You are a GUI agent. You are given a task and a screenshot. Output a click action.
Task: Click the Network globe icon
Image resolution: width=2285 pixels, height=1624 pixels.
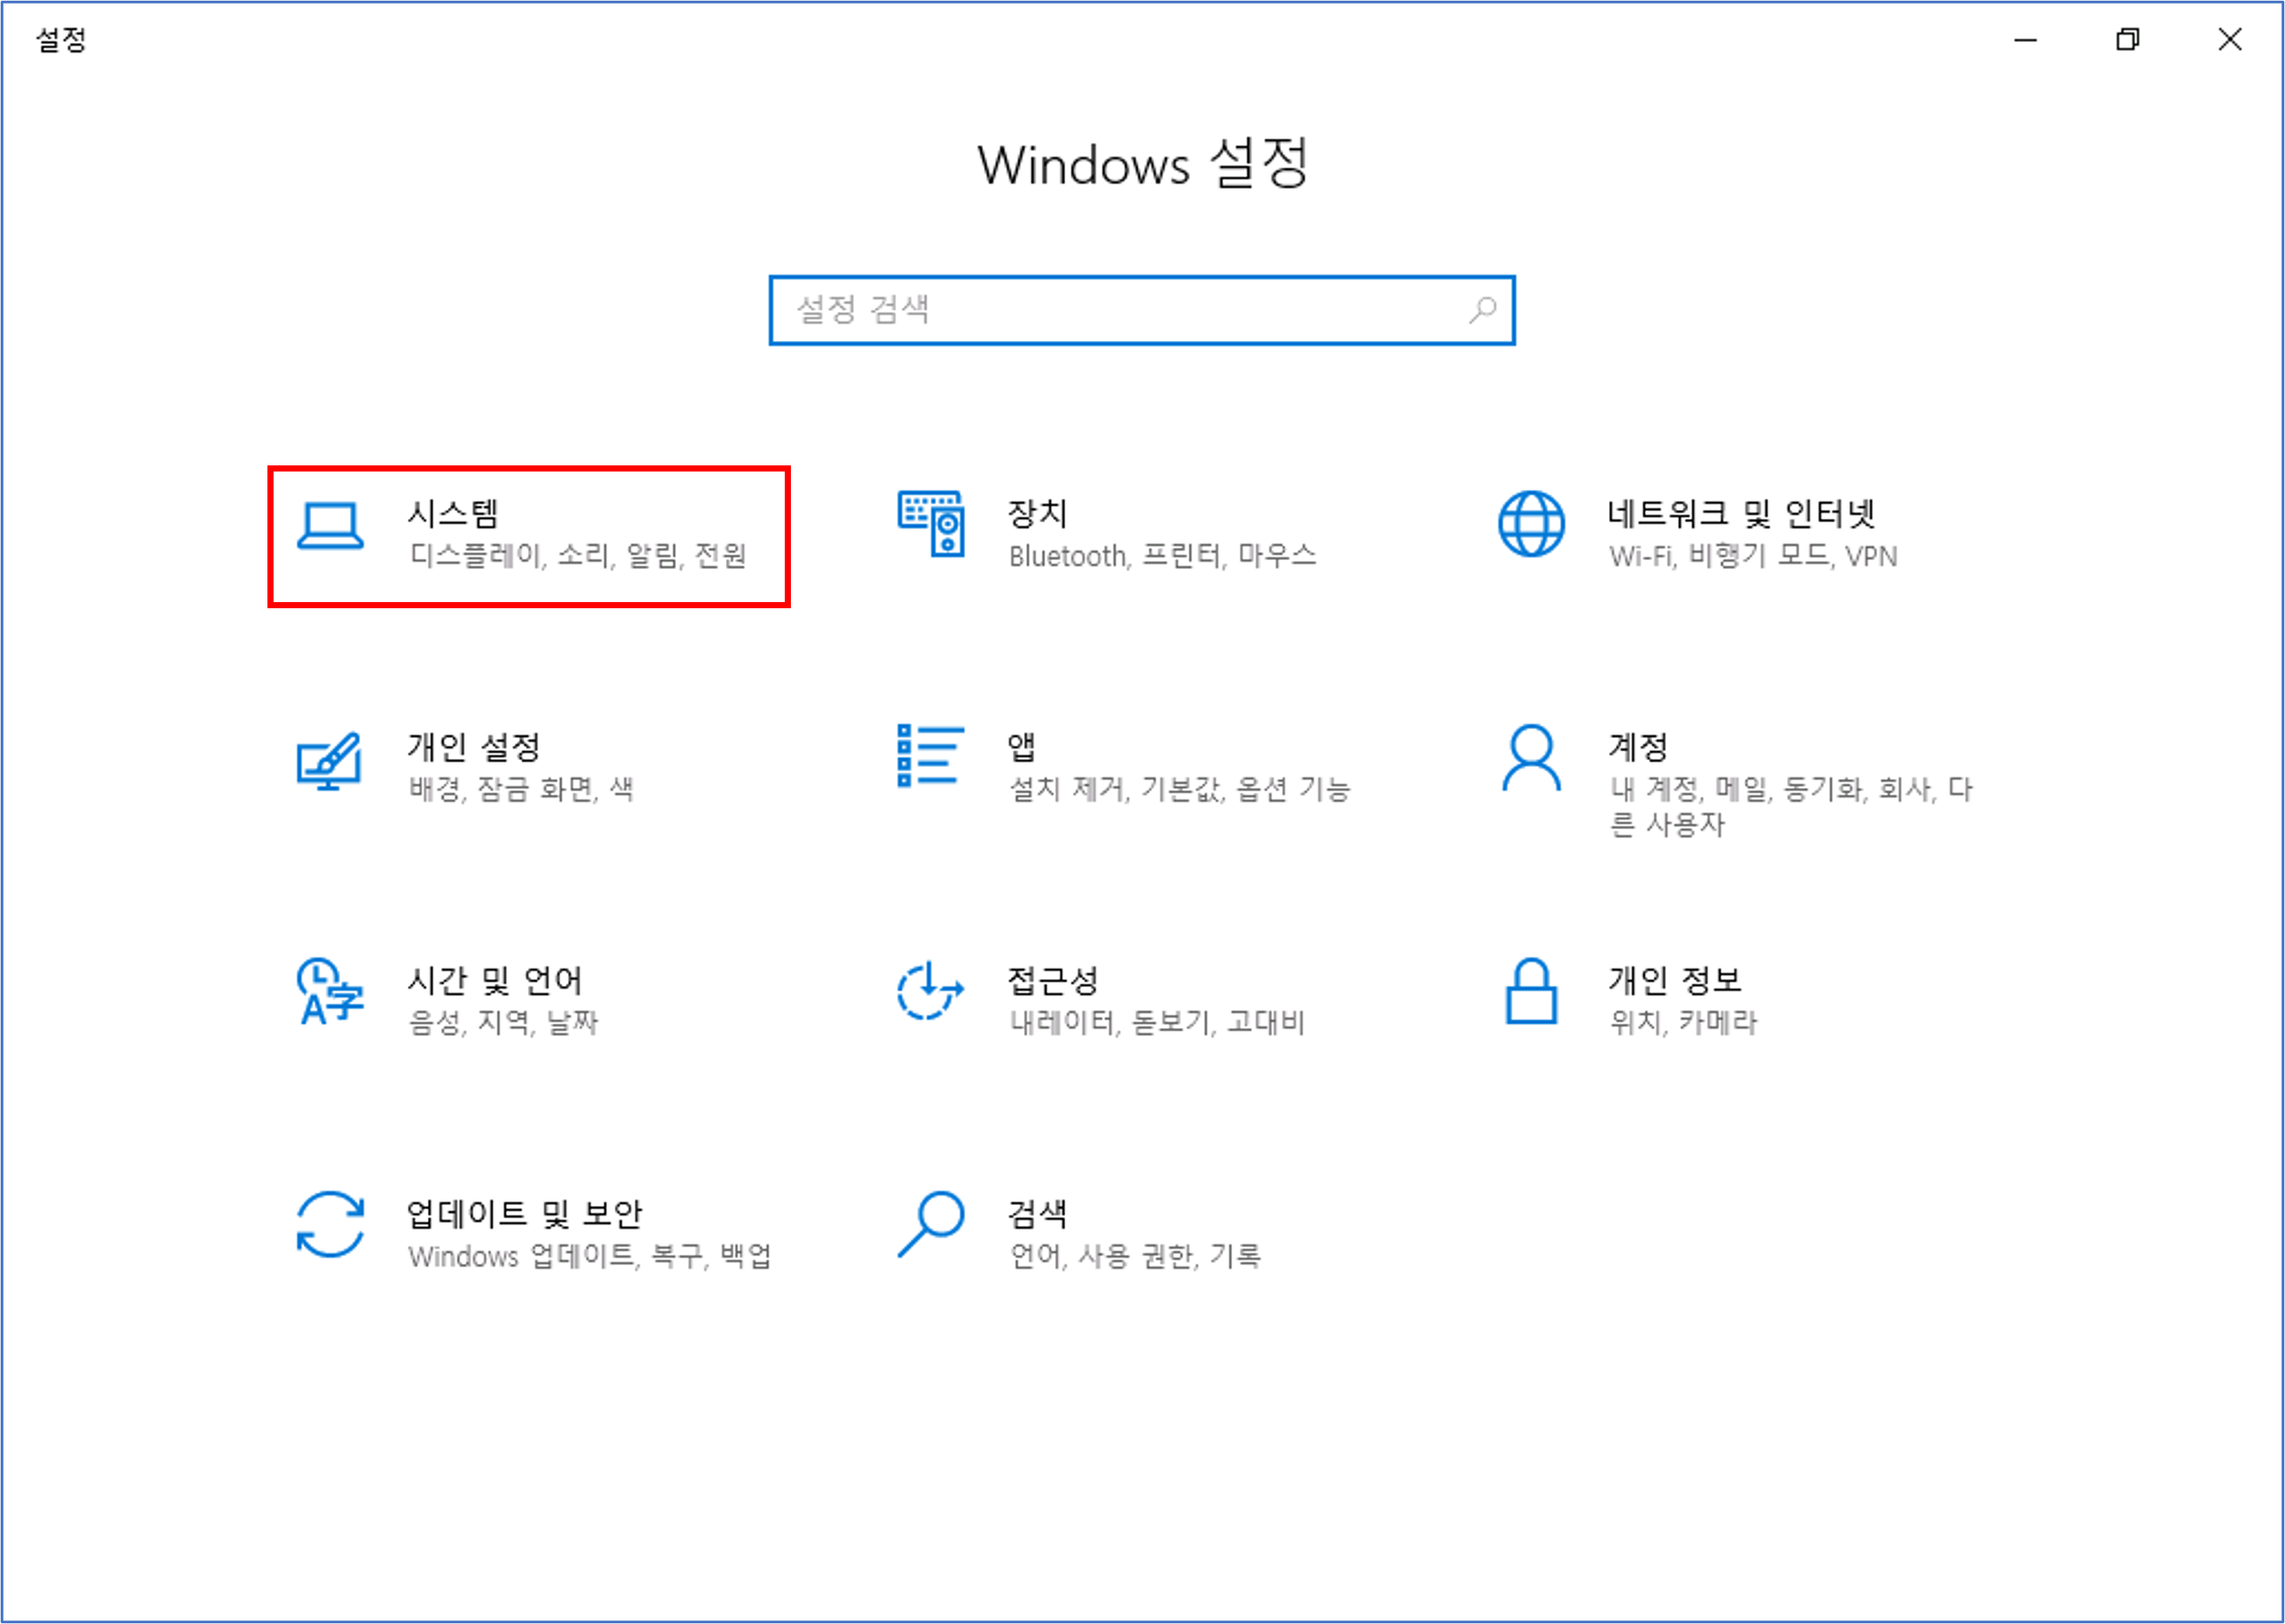point(1531,524)
